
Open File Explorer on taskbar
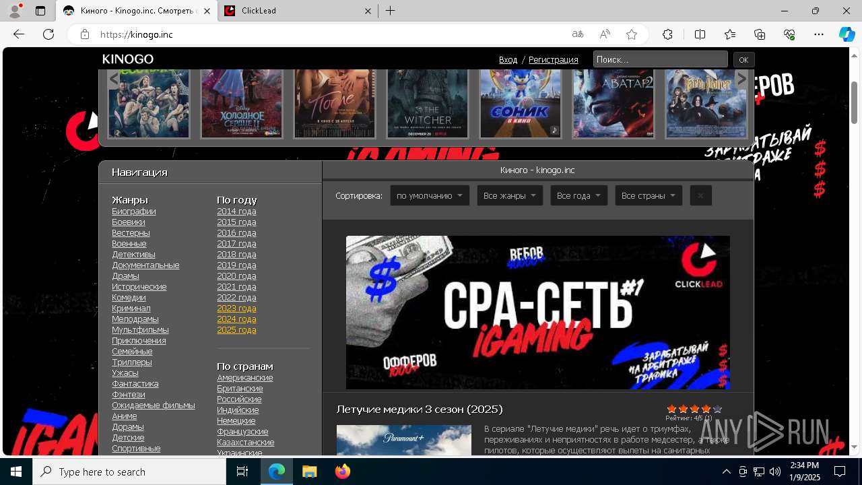coord(309,472)
